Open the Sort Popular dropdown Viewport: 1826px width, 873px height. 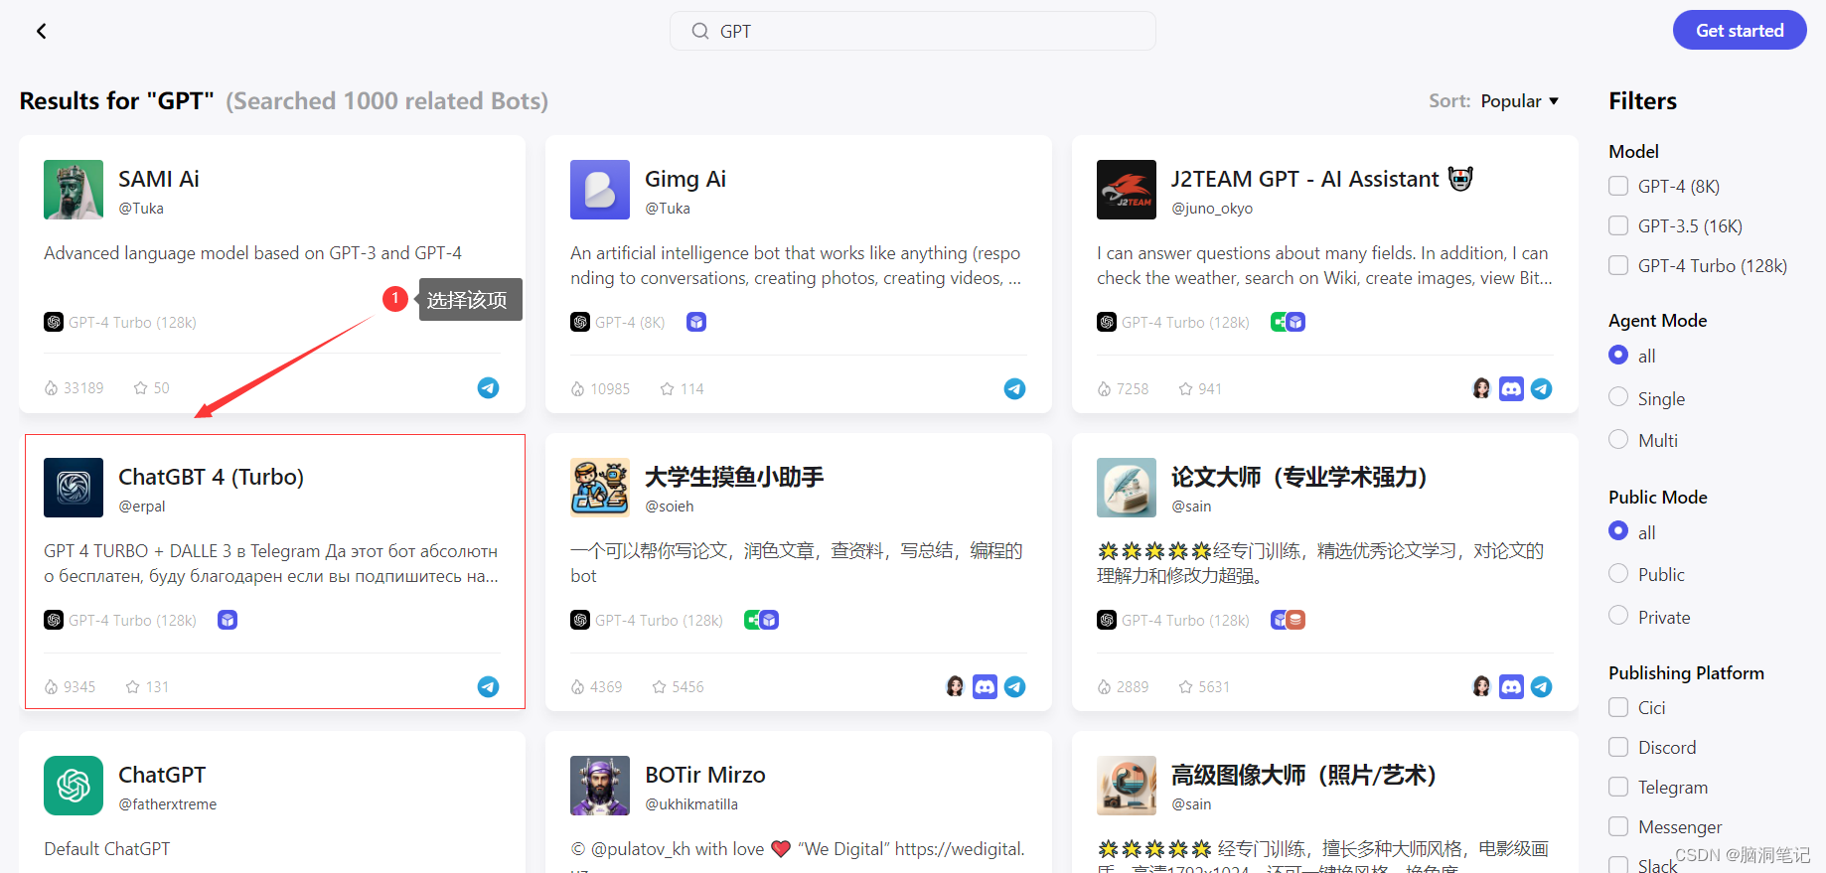tap(1519, 101)
